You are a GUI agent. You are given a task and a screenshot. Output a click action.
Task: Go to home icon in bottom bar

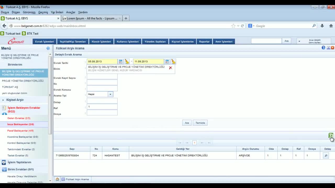coord(57,179)
